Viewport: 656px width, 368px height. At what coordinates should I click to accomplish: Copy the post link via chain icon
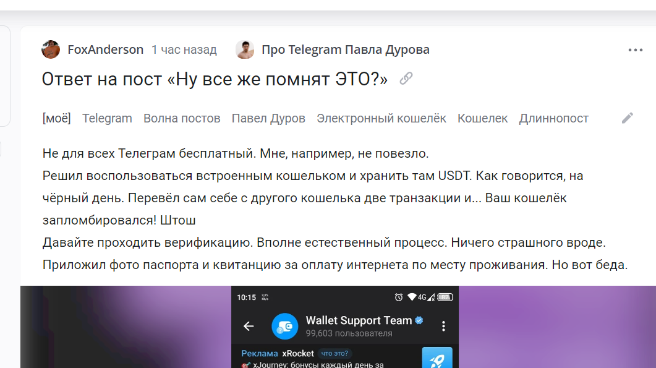(406, 79)
